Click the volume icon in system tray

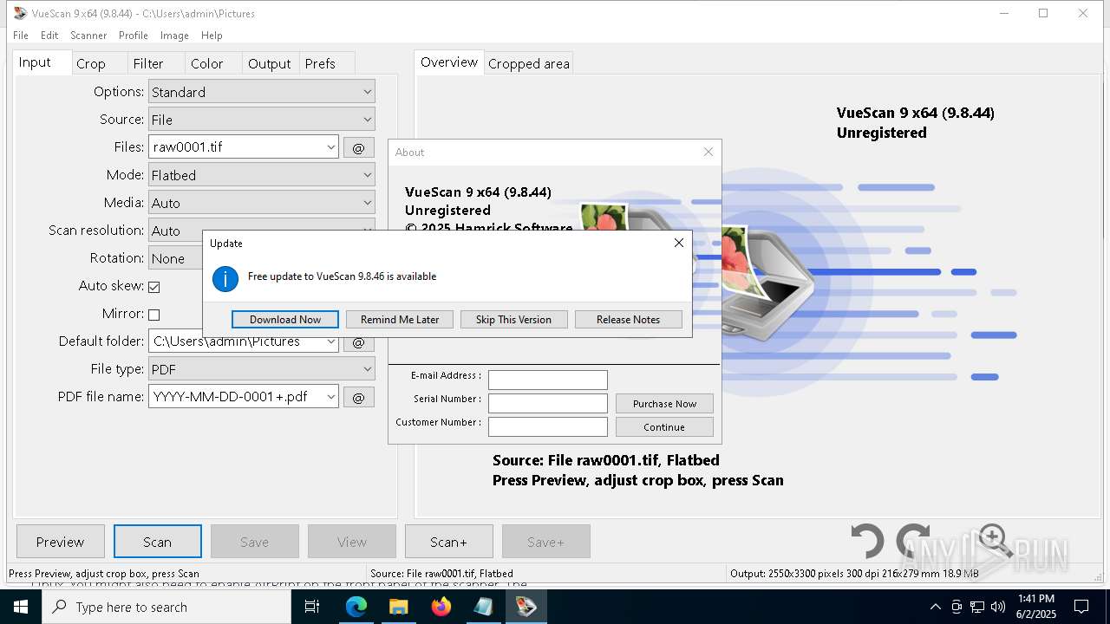[x=998, y=607]
